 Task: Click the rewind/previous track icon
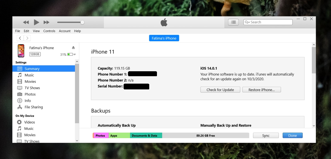pyautogui.click(x=26, y=22)
